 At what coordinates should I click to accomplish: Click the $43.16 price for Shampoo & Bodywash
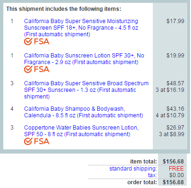click(x=175, y=109)
